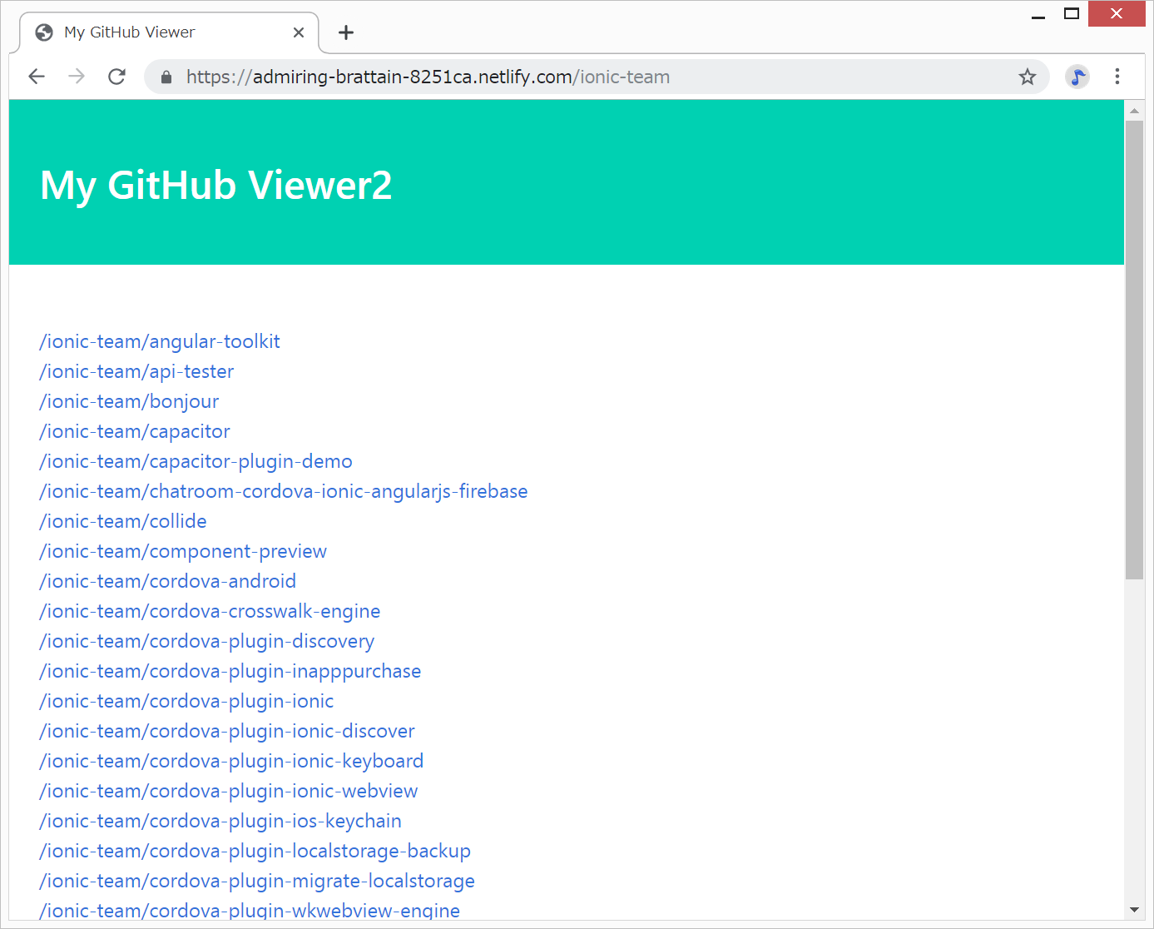Select the My GitHub Viewer tab
The image size is (1154, 929).
tap(169, 32)
